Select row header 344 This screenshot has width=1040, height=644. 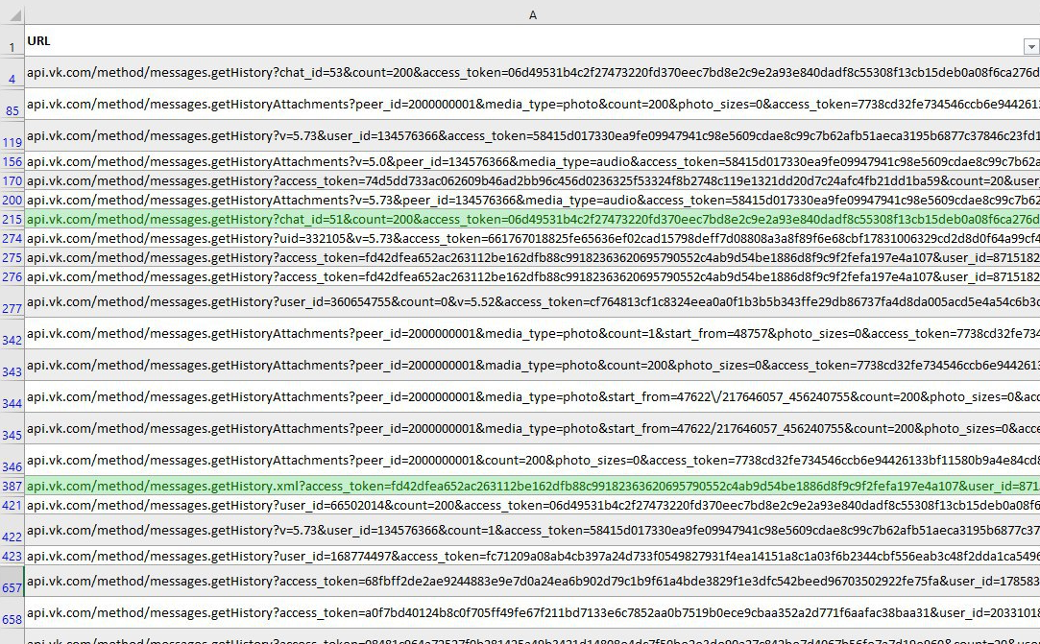12,397
